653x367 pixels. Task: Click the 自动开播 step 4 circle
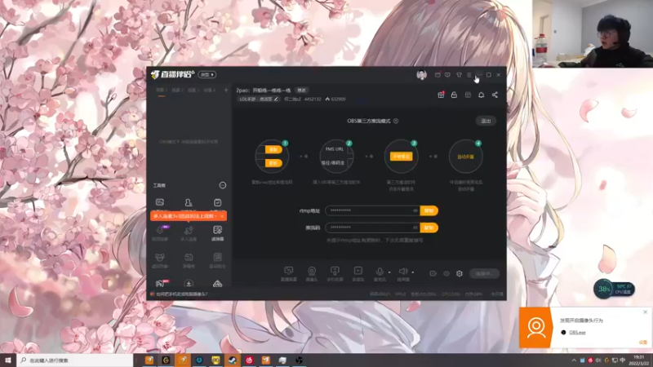[x=465, y=157]
